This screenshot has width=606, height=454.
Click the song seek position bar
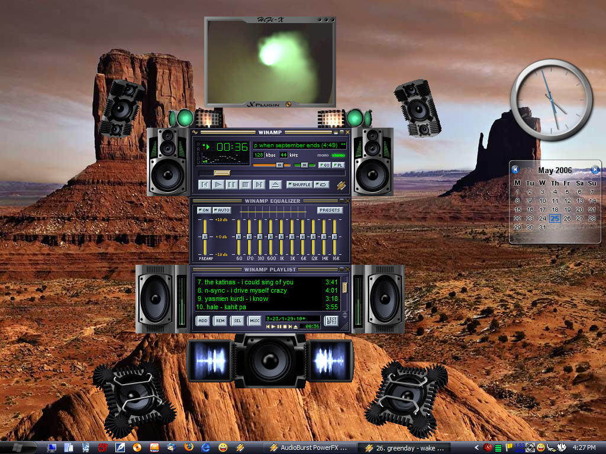(x=272, y=173)
